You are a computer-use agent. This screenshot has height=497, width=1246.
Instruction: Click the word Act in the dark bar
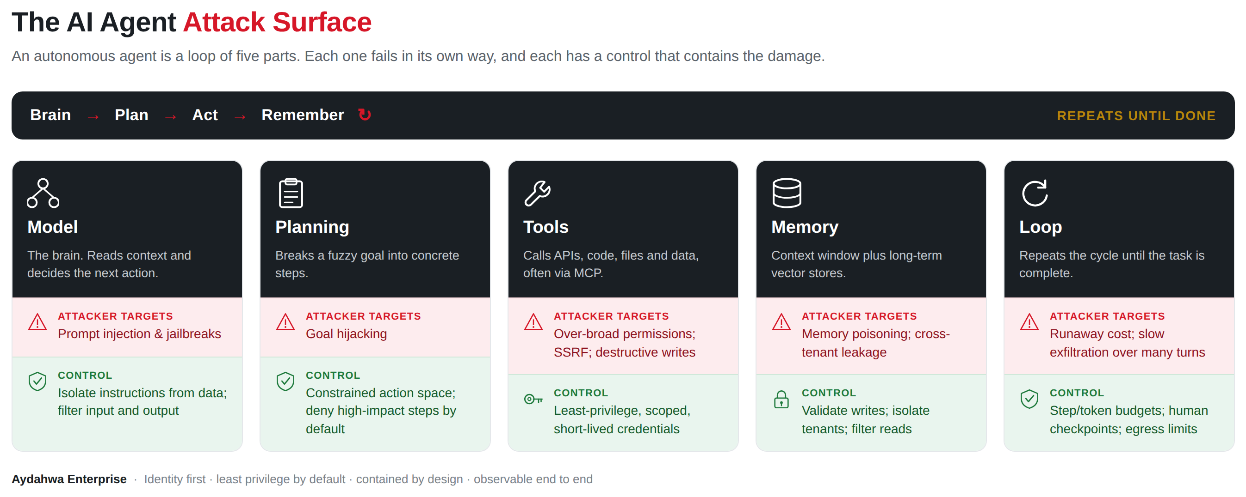(205, 115)
